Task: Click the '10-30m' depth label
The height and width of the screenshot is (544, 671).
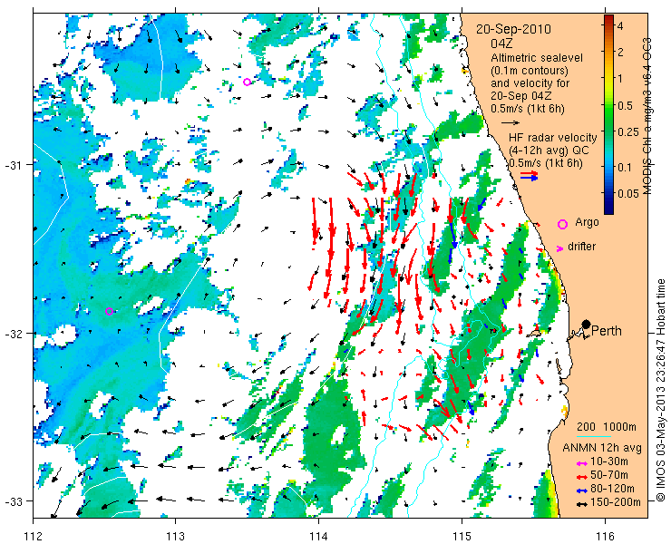Action: [609, 461]
